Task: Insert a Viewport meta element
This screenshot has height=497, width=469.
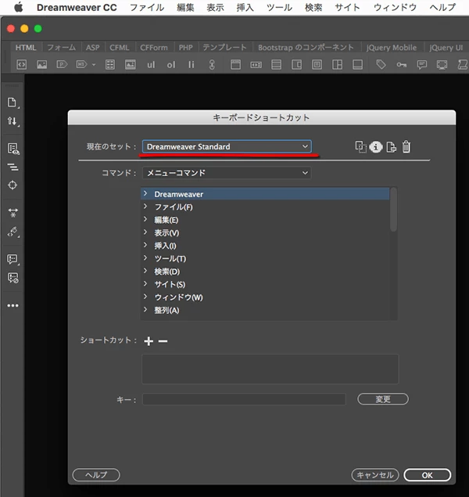Action: [442, 65]
